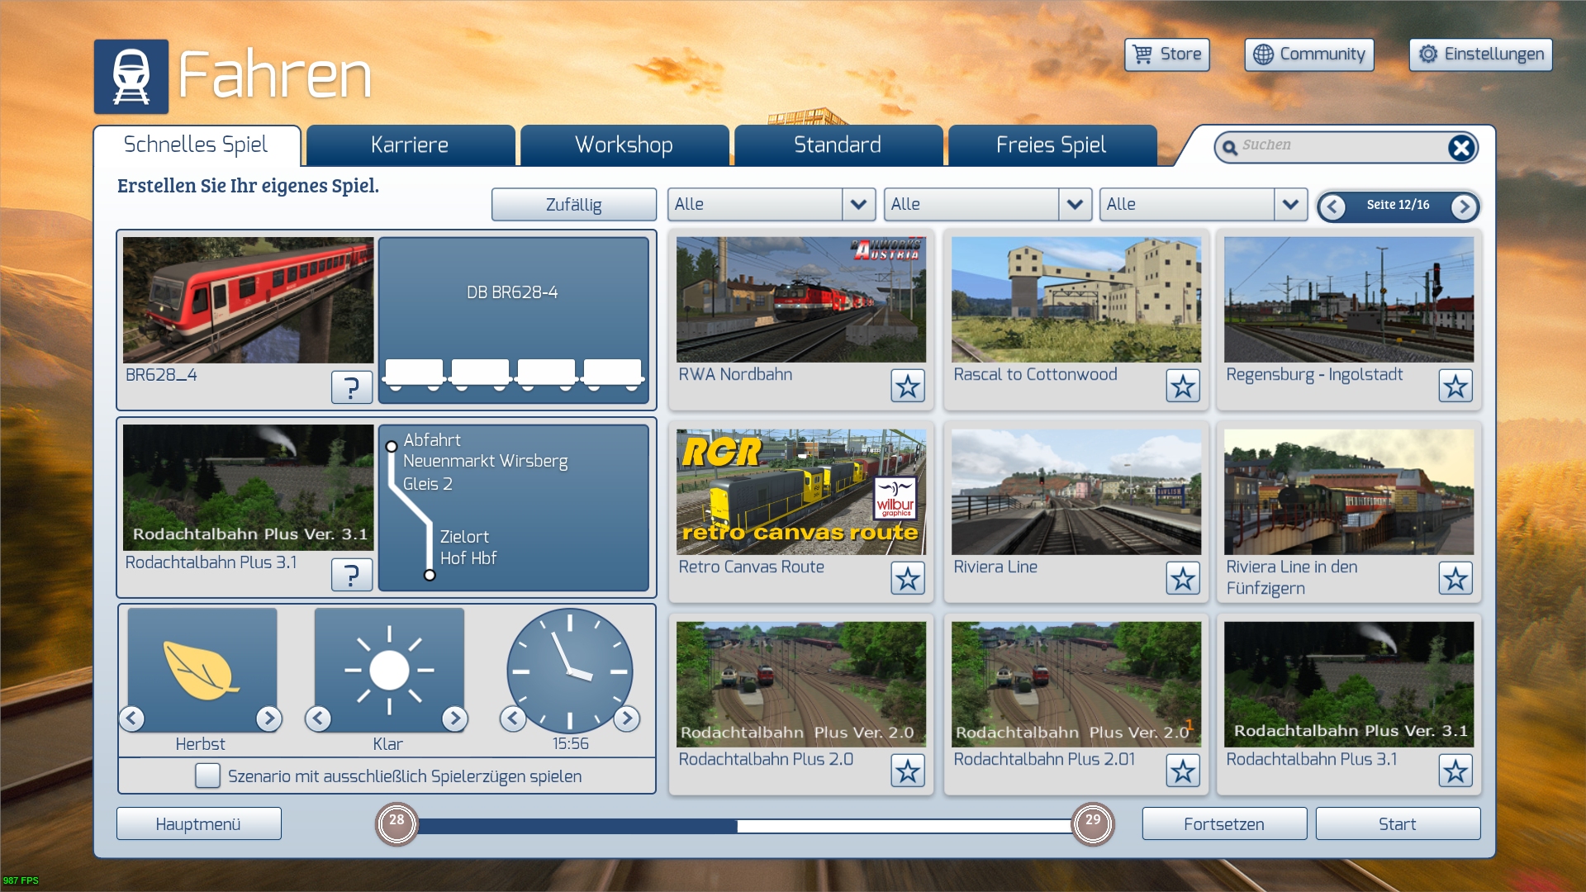Screen dimensions: 1586x892
Task: Click the progress bar between levels 28 and 29
Action: coord(743,825)
